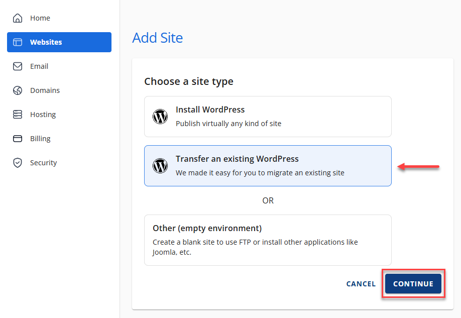Click the Add Site page heading

point(157,38)
